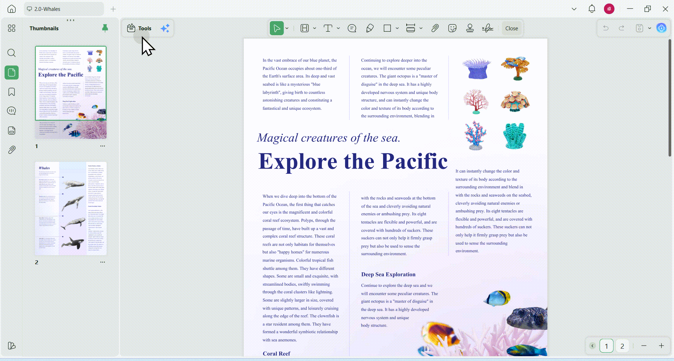Click the vertical document scrollbar
The height and width of the screenshot is (361, 674).
(x=670, y=98)
